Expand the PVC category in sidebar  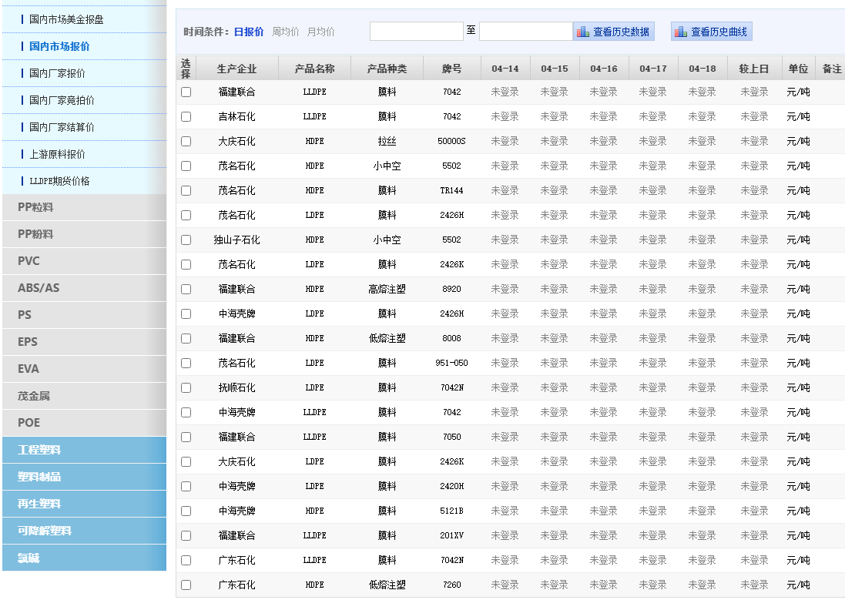coord(29,261)
